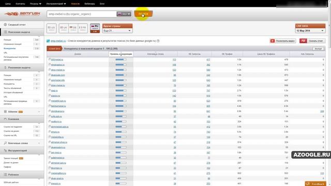331x186 pixels.
Task: Collapse the Поисковая выдача sidebar section
Action: [22, 32]
